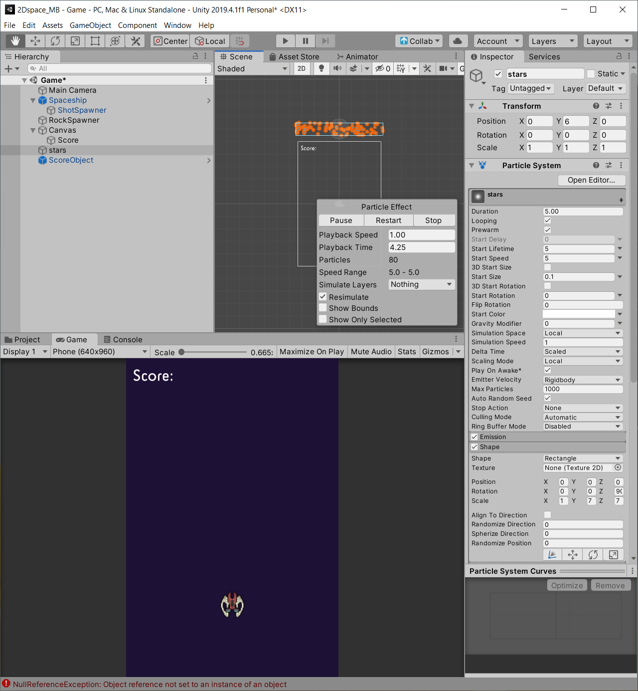Click the shape rotate gizmo tool icon
Image resolution: width=638 pixels, height=691 pixels.
(x=593, y=555)
